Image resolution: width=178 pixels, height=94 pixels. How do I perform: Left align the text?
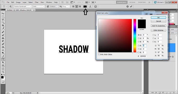click(73, 6)
